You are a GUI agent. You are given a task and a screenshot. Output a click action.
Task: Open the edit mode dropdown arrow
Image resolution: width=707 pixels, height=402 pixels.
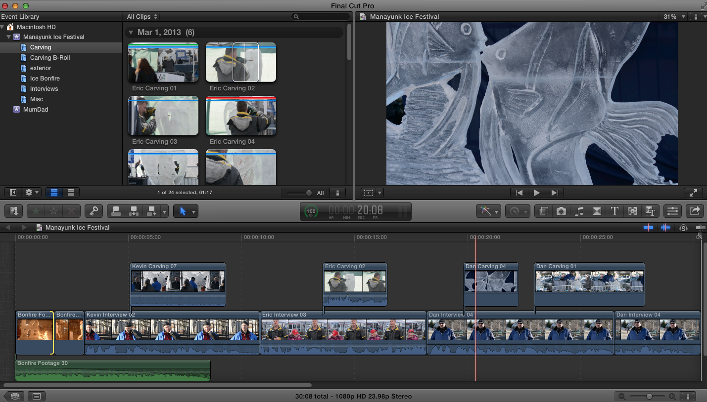click(164, 211)
